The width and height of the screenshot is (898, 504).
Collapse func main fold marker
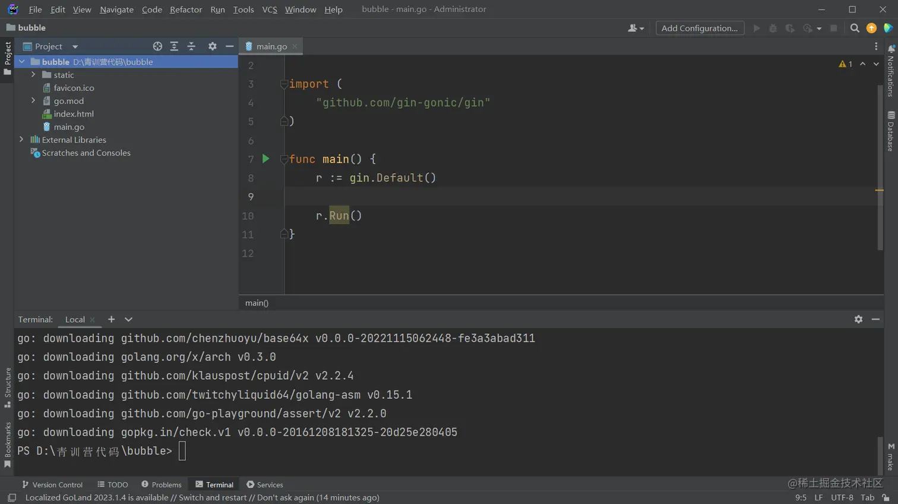tap(284, 159)
